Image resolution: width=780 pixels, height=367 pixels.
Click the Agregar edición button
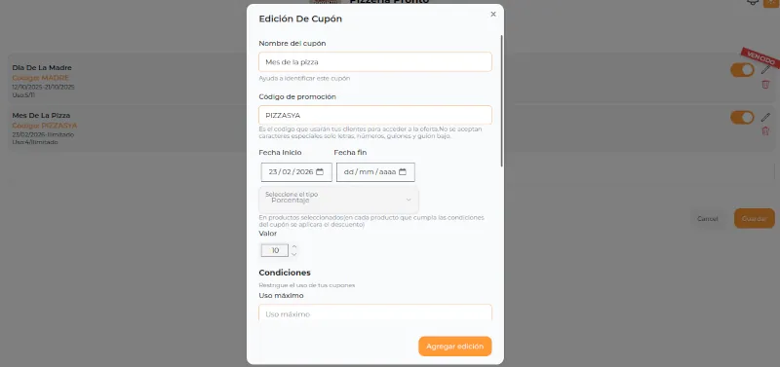click(455, 347)
